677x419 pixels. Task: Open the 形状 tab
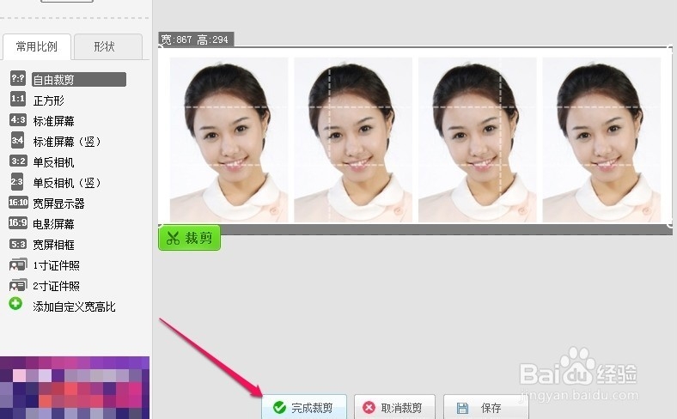click(x=108, y=46)
